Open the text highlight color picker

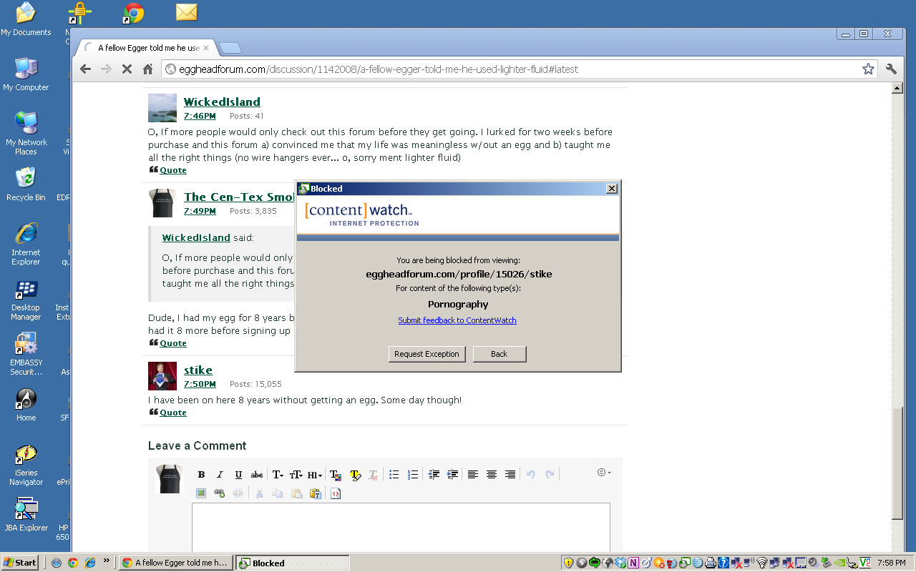tap(355, 475)
